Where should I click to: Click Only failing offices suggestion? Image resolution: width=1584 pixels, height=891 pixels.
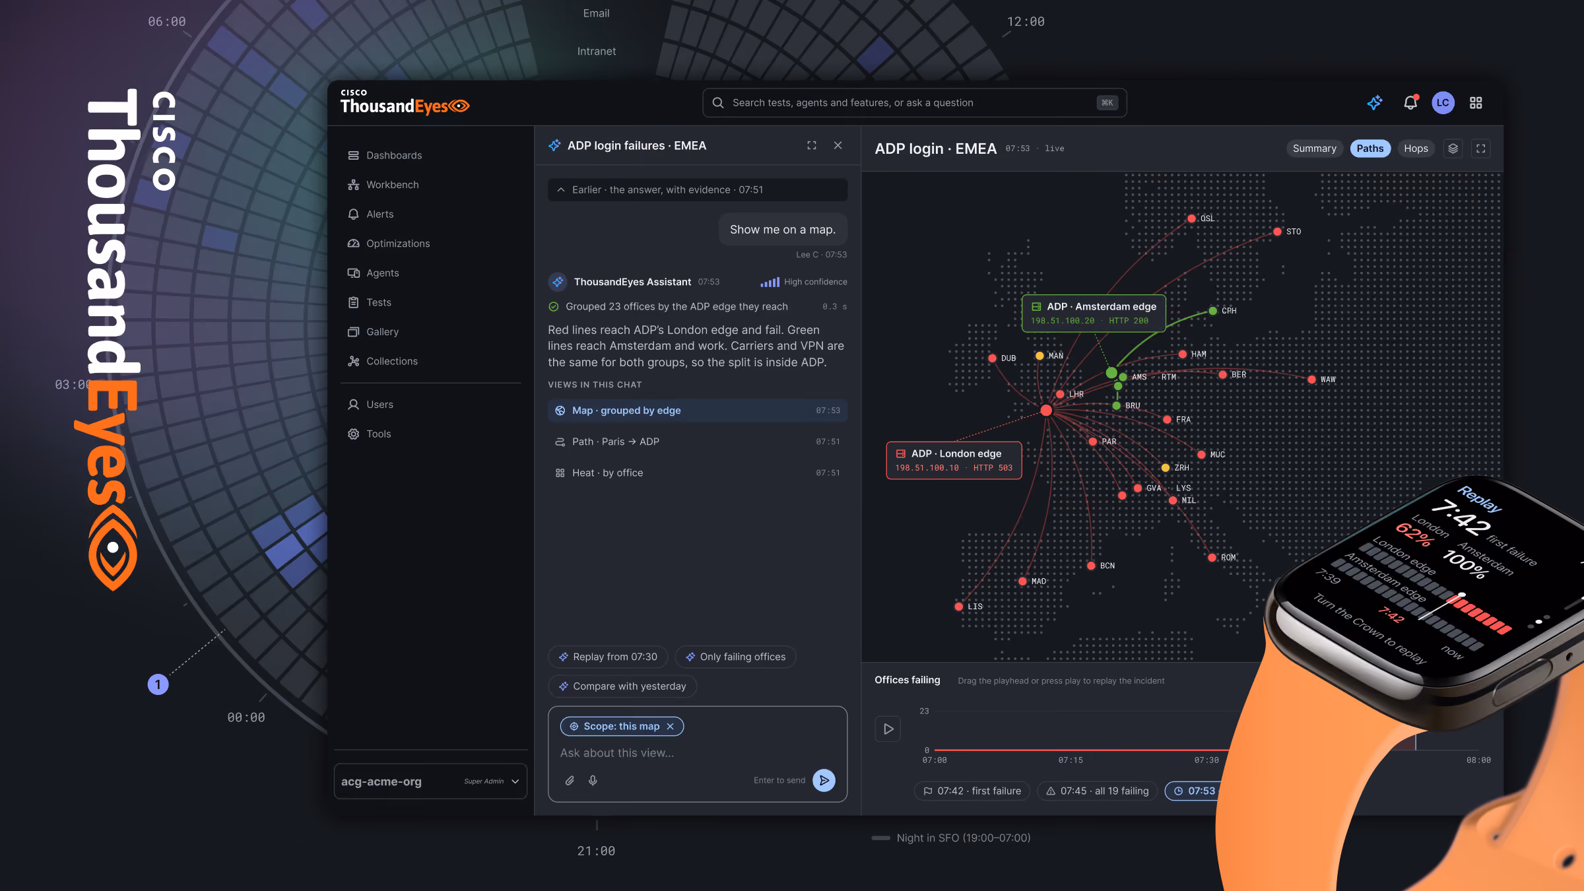coord(735,657)
